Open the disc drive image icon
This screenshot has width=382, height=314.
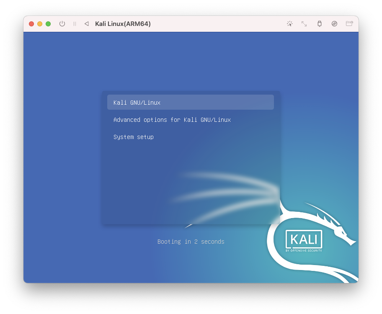click(335, 23)
